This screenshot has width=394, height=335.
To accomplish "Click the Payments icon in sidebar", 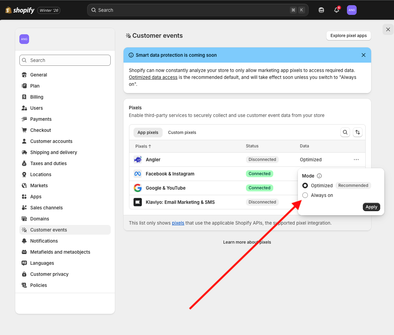I will [x=24, y=119].
